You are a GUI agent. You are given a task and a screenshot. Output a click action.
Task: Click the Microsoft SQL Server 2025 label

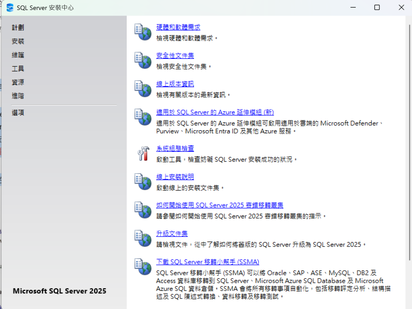60,291
